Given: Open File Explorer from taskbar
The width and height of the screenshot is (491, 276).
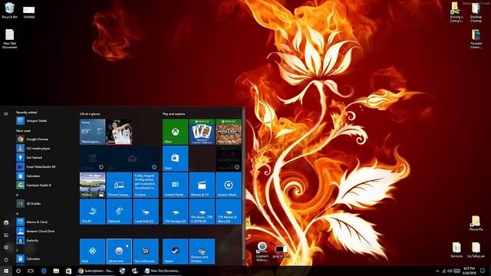Looking at the screenshot, I should tap(56, 271).
